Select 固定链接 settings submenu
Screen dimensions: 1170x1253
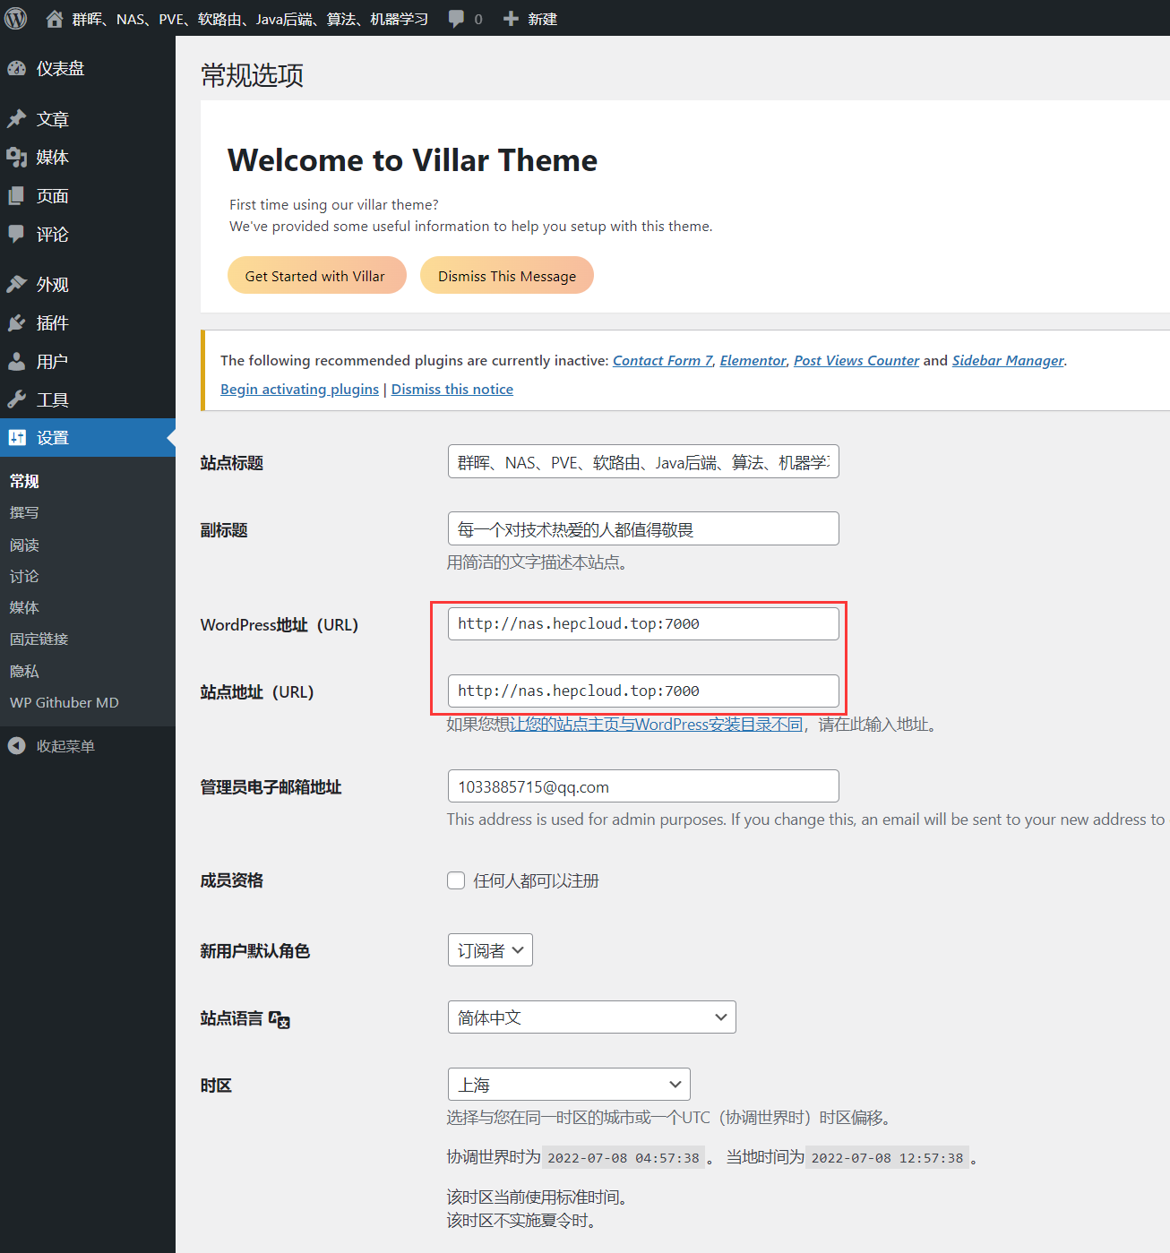pyautogui.click(x=39, y=639)
